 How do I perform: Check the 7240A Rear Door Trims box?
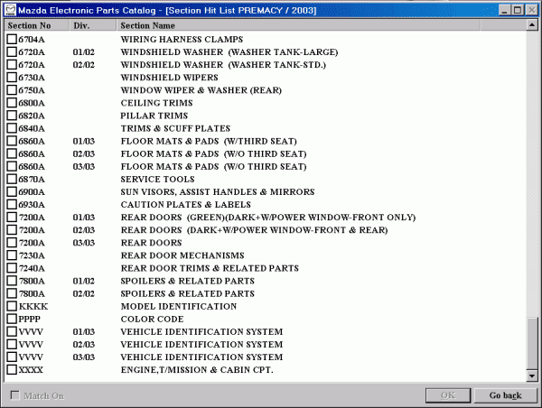tap(12, 268)
